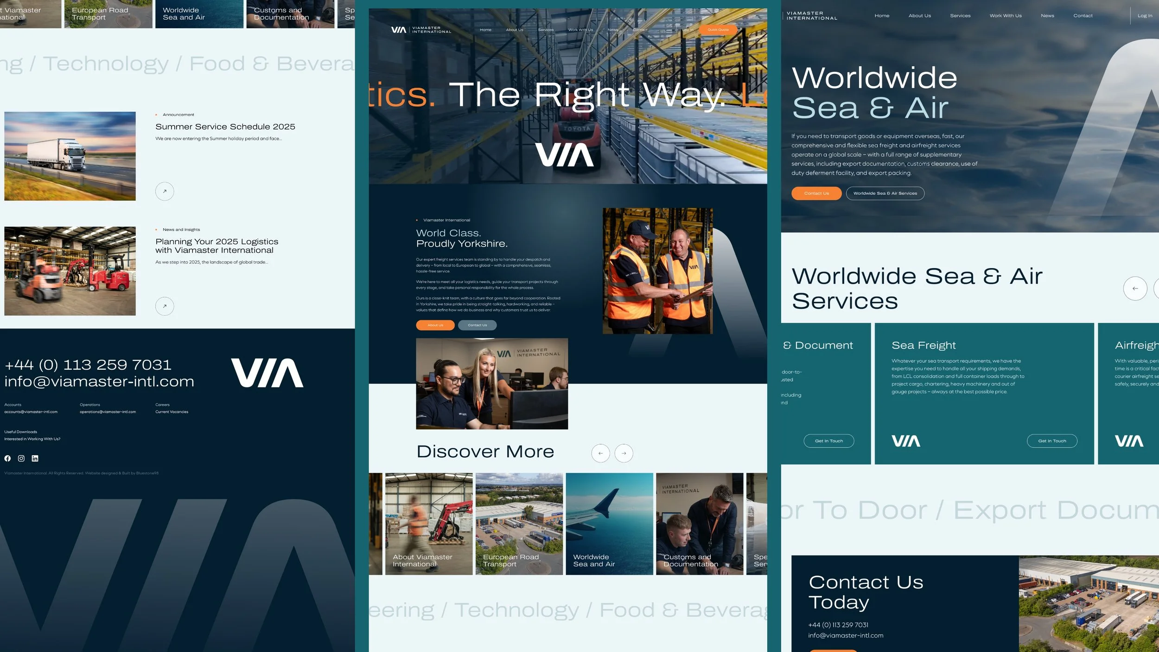Click the orange Quick Quote button
1159x652 pixels.
pos(718,30)
